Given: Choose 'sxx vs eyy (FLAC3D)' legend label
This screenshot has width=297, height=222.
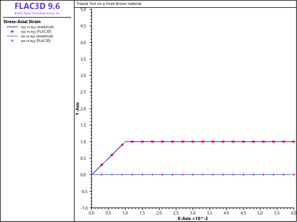Looking at the screenshot, I should (36, 41).
